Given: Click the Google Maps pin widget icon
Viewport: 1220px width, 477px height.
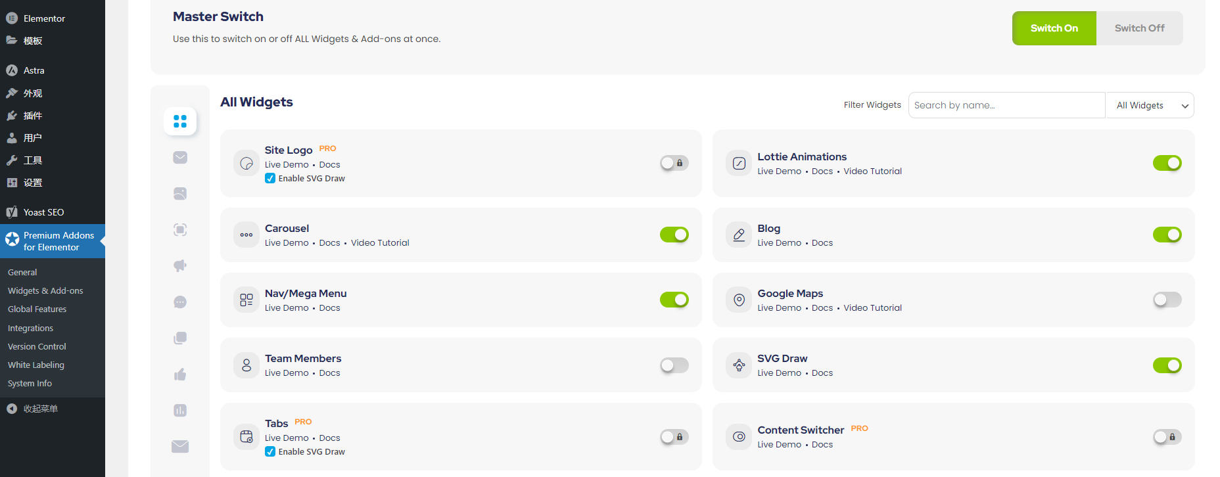Looking at the screenshot, I should coord(739,300).
